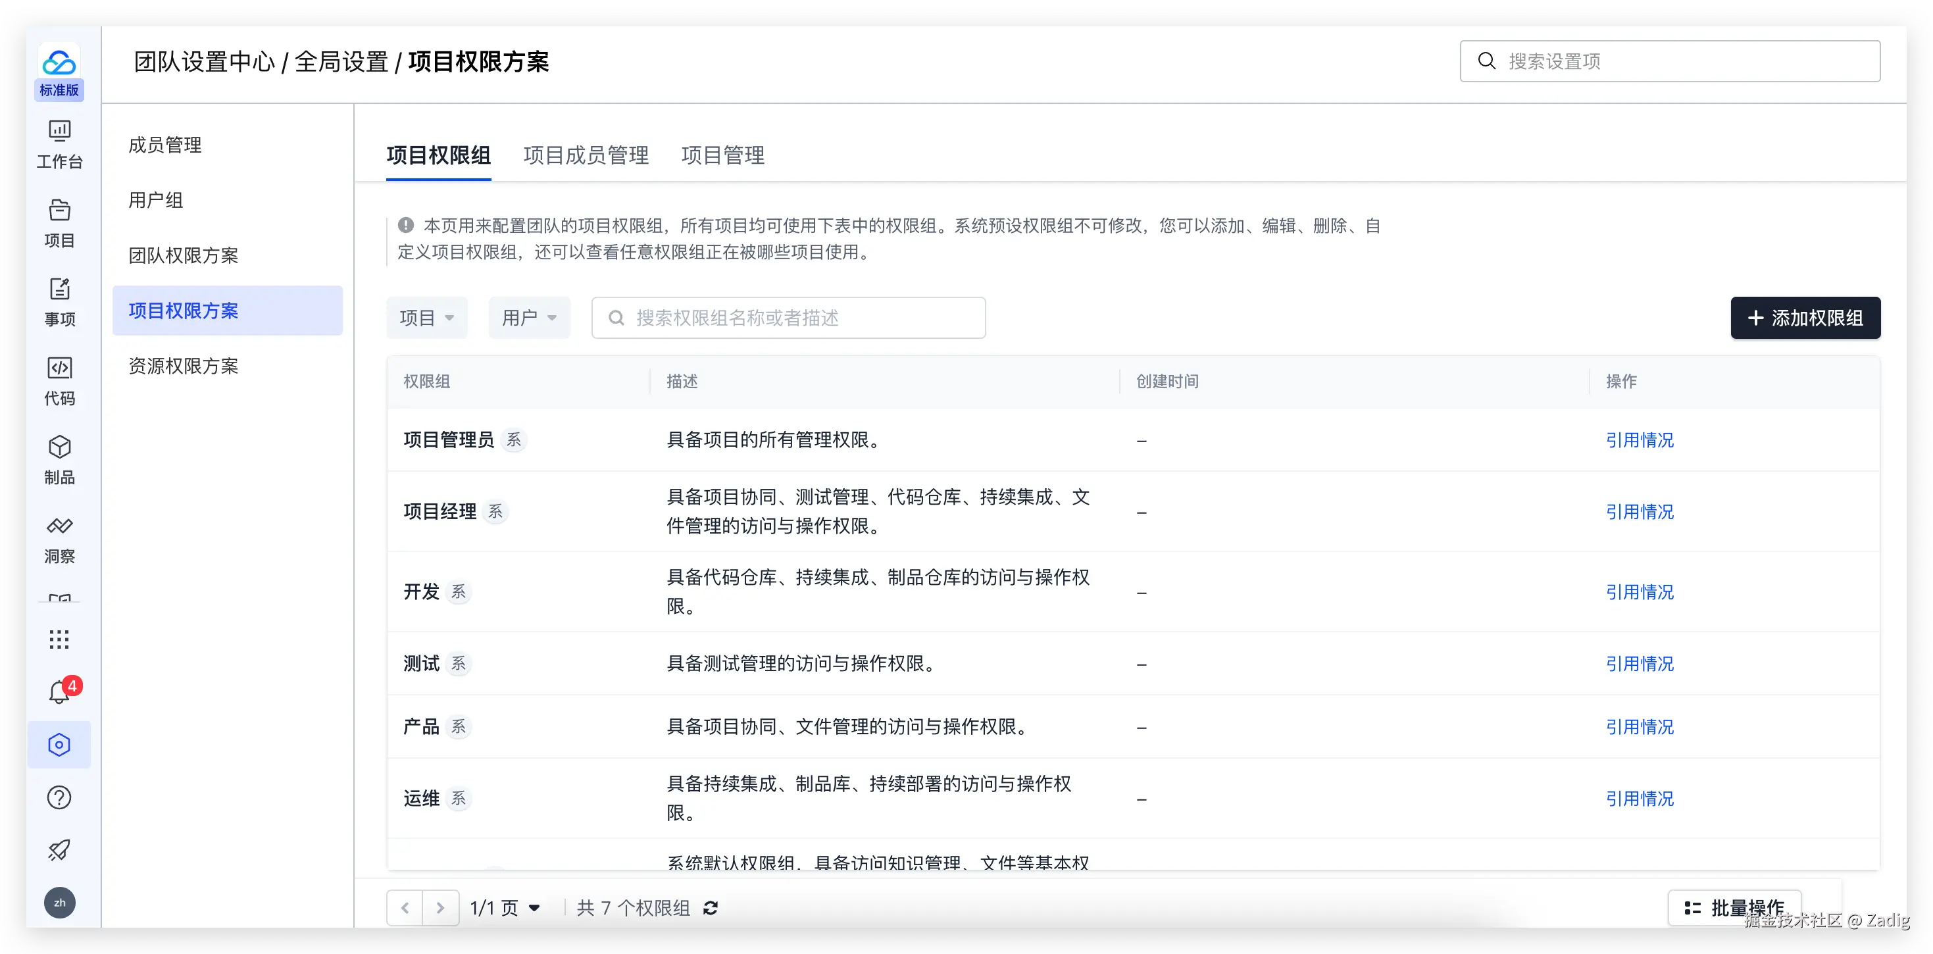Open the apps grid icon
Screen dimensions: 1933x954
59,640
